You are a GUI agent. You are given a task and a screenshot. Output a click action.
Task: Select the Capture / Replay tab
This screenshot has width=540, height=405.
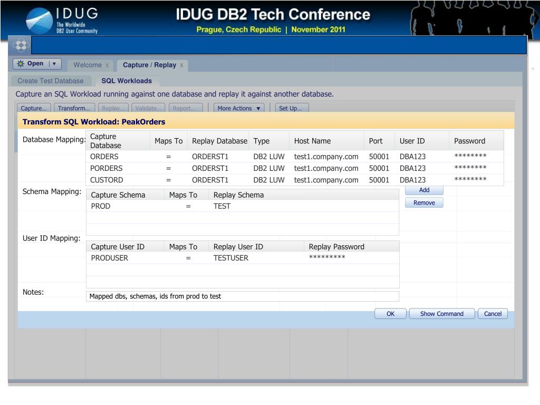(x=149, y=65)
